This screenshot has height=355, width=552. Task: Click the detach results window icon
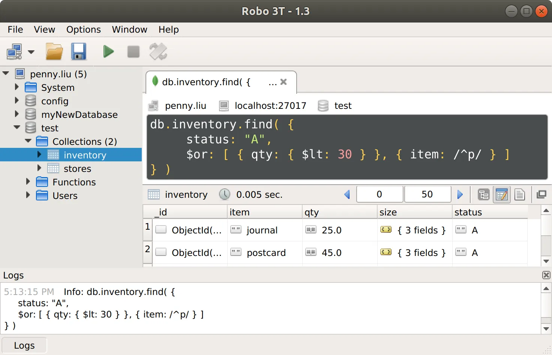click(541, 194)
